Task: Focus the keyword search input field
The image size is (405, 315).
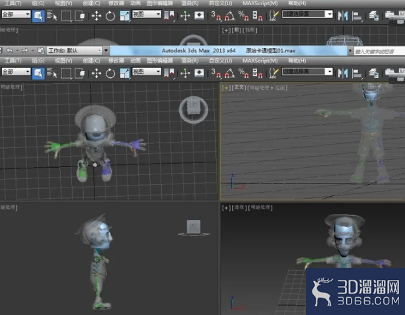Action: (379, 52)
